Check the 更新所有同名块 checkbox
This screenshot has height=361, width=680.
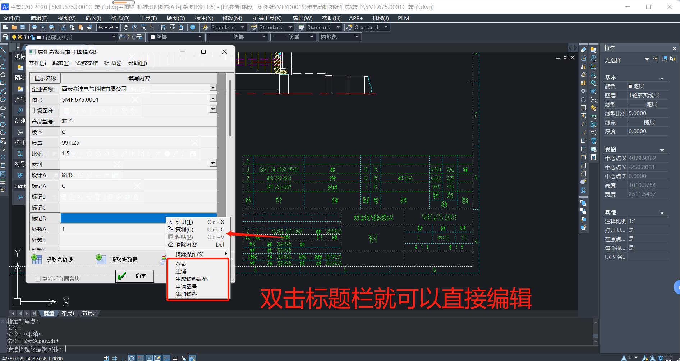pyautogui.click(x=38, y=279)
